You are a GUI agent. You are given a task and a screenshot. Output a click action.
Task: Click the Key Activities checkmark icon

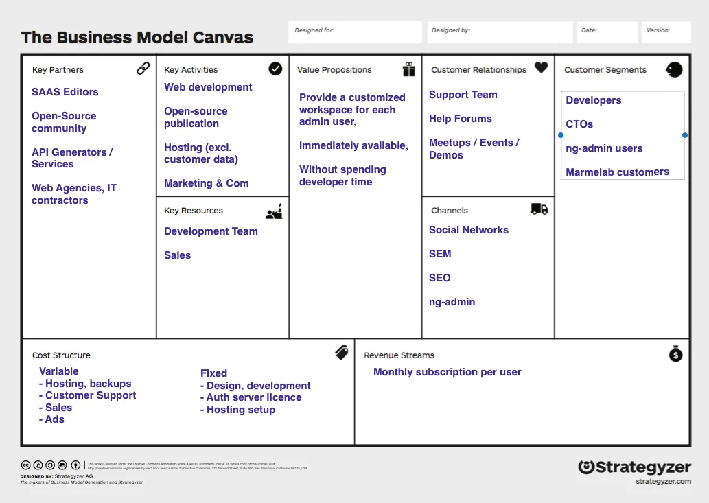[x=275, y=69]
